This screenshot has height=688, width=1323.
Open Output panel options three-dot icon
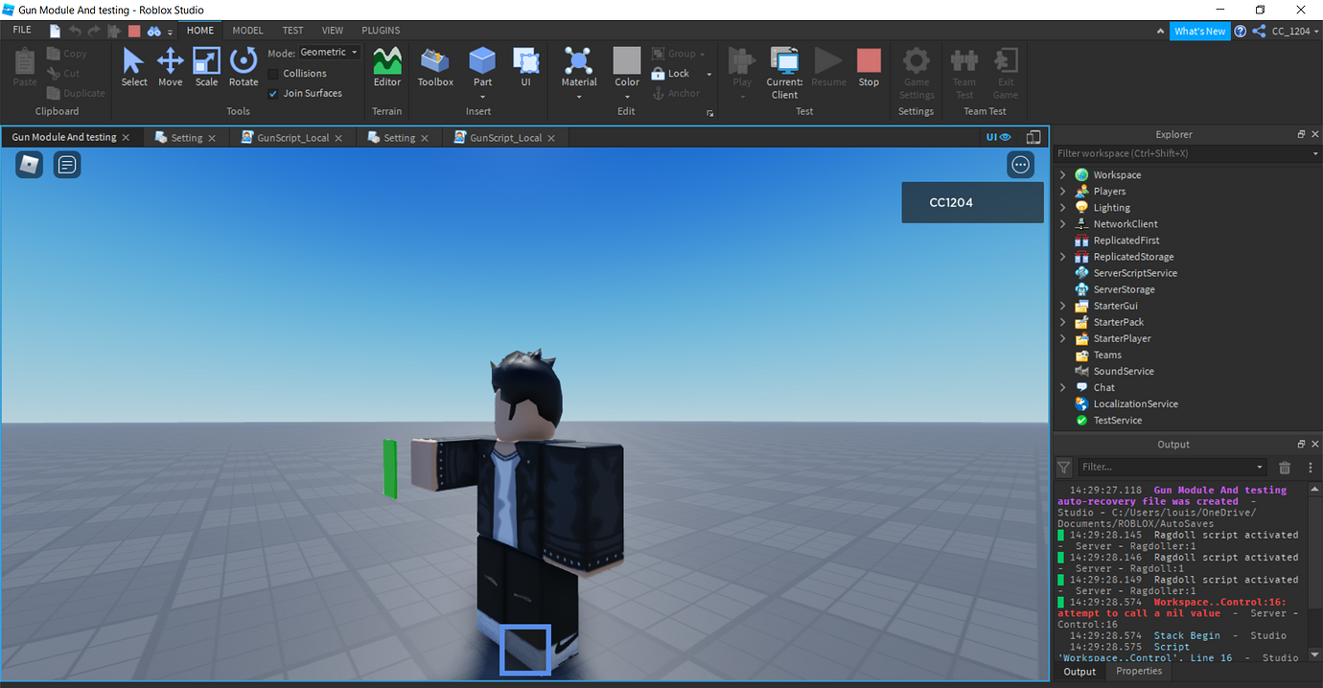pyautogui.click(x=1311, y=468)
